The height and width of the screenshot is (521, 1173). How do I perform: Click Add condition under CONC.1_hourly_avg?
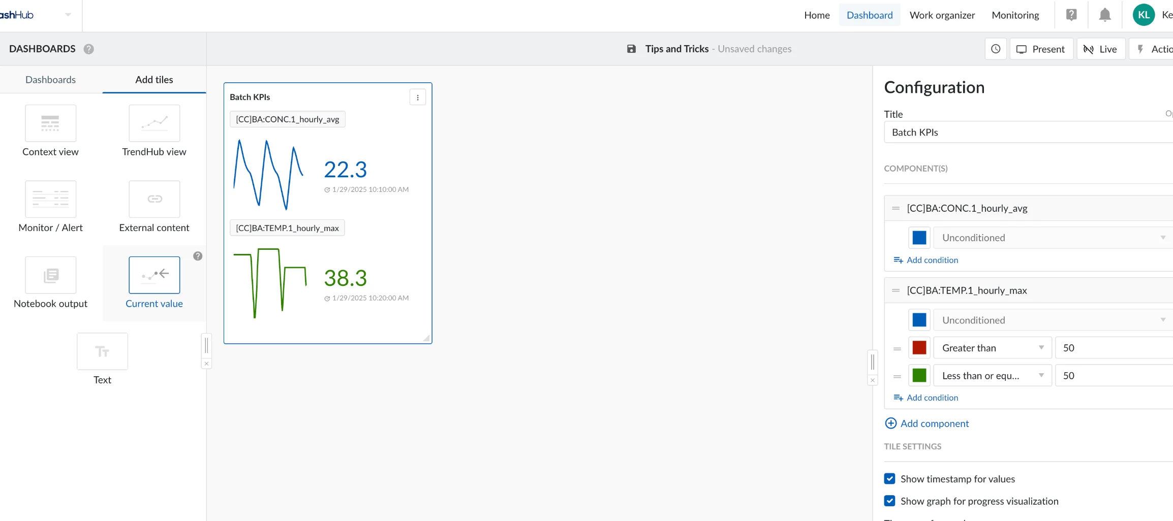932,259
